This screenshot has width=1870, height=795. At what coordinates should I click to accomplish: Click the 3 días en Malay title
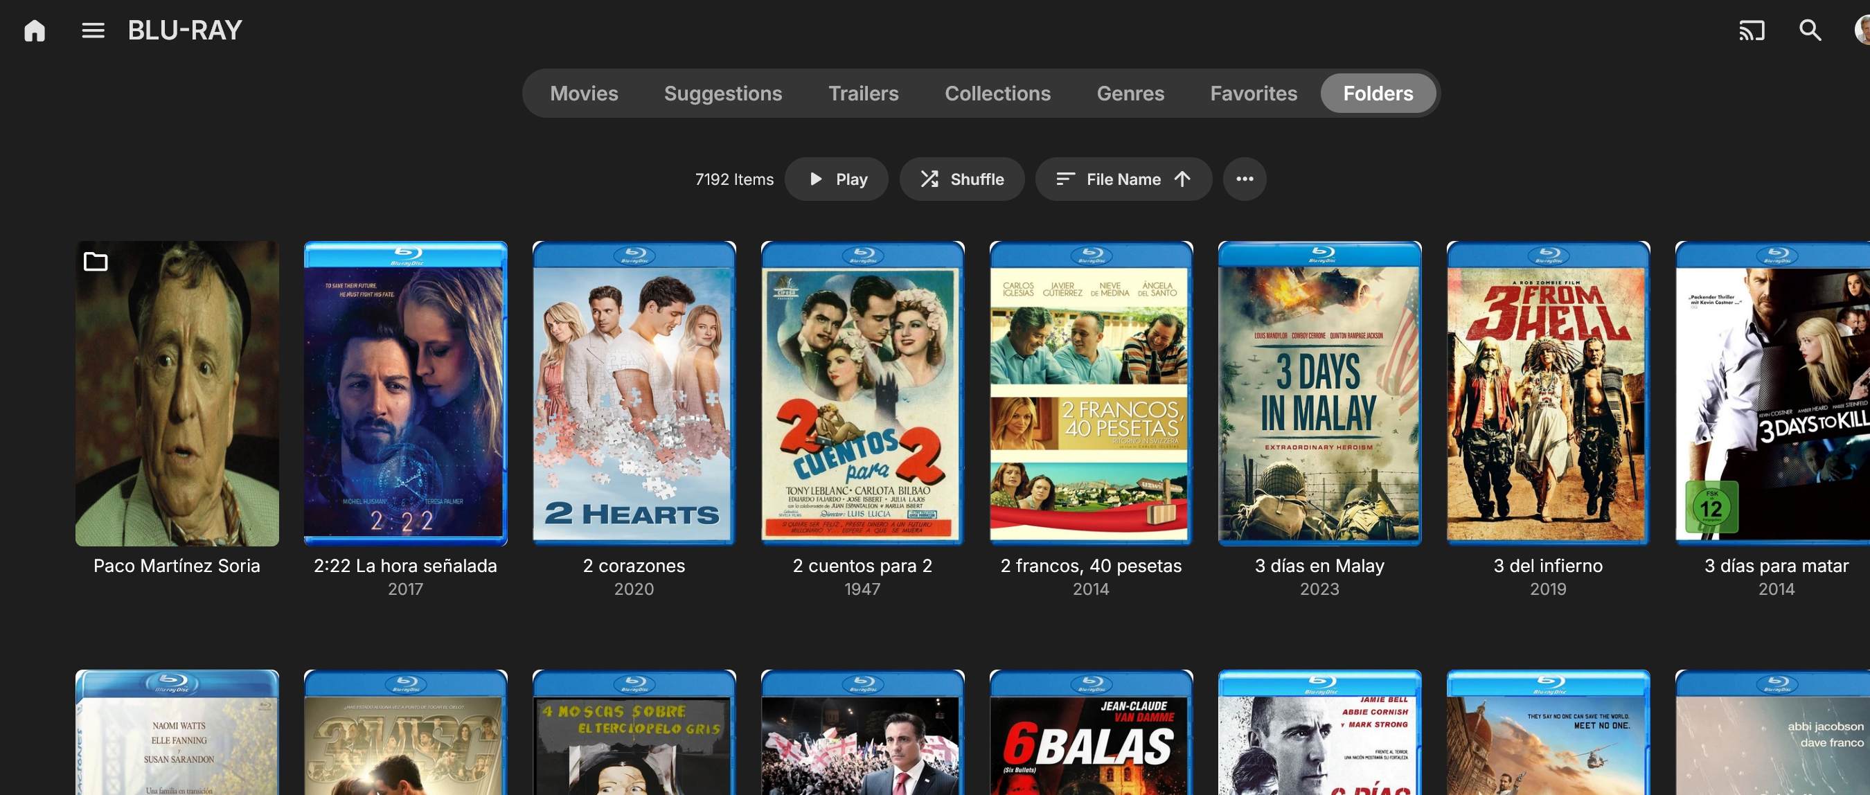pos(1319,566)
